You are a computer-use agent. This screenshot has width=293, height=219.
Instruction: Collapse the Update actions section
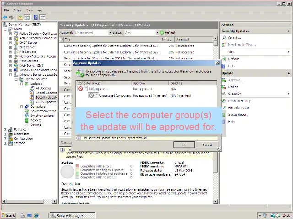289,73
